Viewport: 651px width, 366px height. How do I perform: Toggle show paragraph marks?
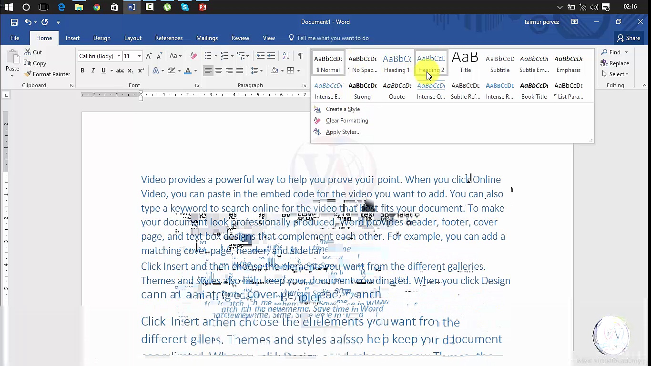click(x=301, y=56)
